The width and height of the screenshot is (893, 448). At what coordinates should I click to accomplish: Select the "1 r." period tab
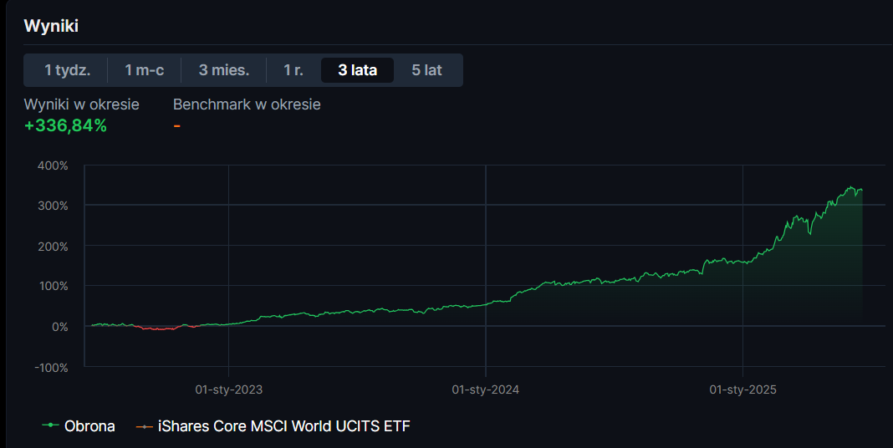click(293, 70)
